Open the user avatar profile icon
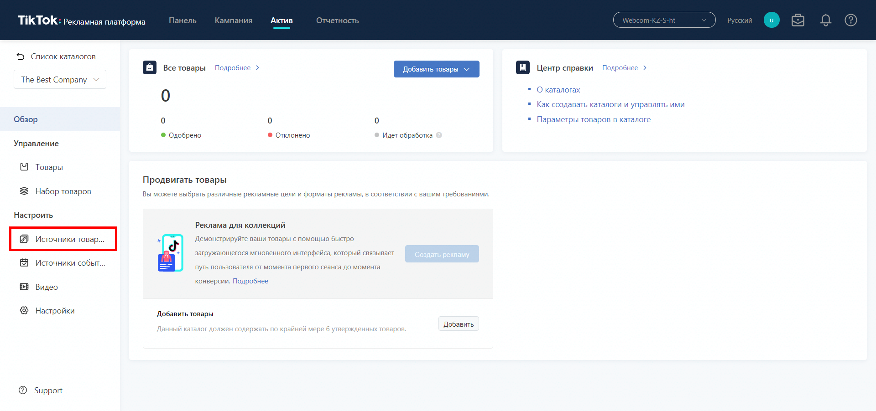 772,20
